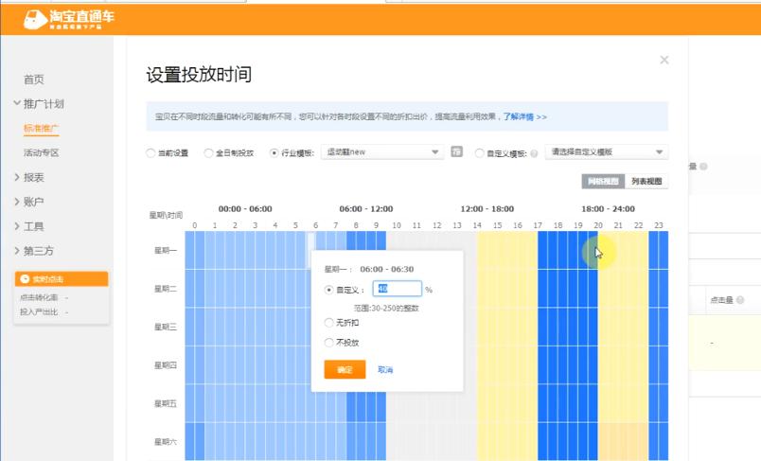Open the 运动鞋new industry template dropdown
Image resolution: width=761 pixels, height=461 pixels.
click(x=382, y=151)
